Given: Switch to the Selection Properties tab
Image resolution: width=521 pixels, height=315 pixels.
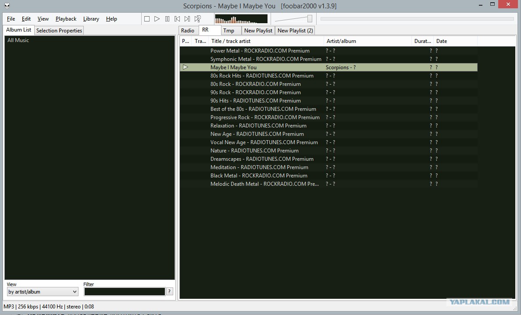Looking at the screenshot, I should pos(59,31).
